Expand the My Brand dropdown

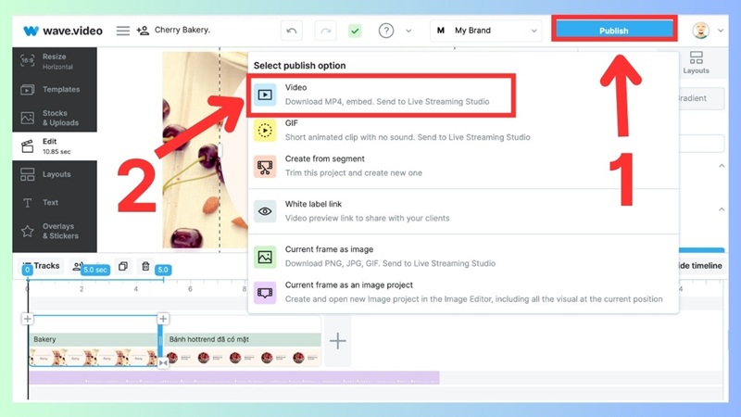[x=485, y=31]
